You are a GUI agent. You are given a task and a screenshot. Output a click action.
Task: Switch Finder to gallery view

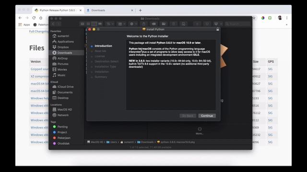(100, 24)
